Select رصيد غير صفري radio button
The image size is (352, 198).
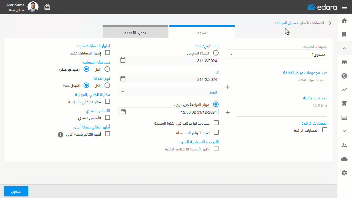86,69
